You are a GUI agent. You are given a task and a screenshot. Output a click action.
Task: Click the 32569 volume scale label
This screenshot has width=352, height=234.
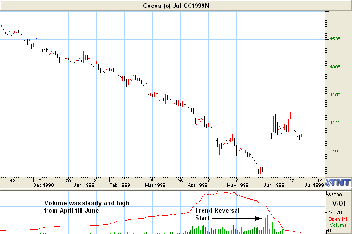(x=337, y=194)
